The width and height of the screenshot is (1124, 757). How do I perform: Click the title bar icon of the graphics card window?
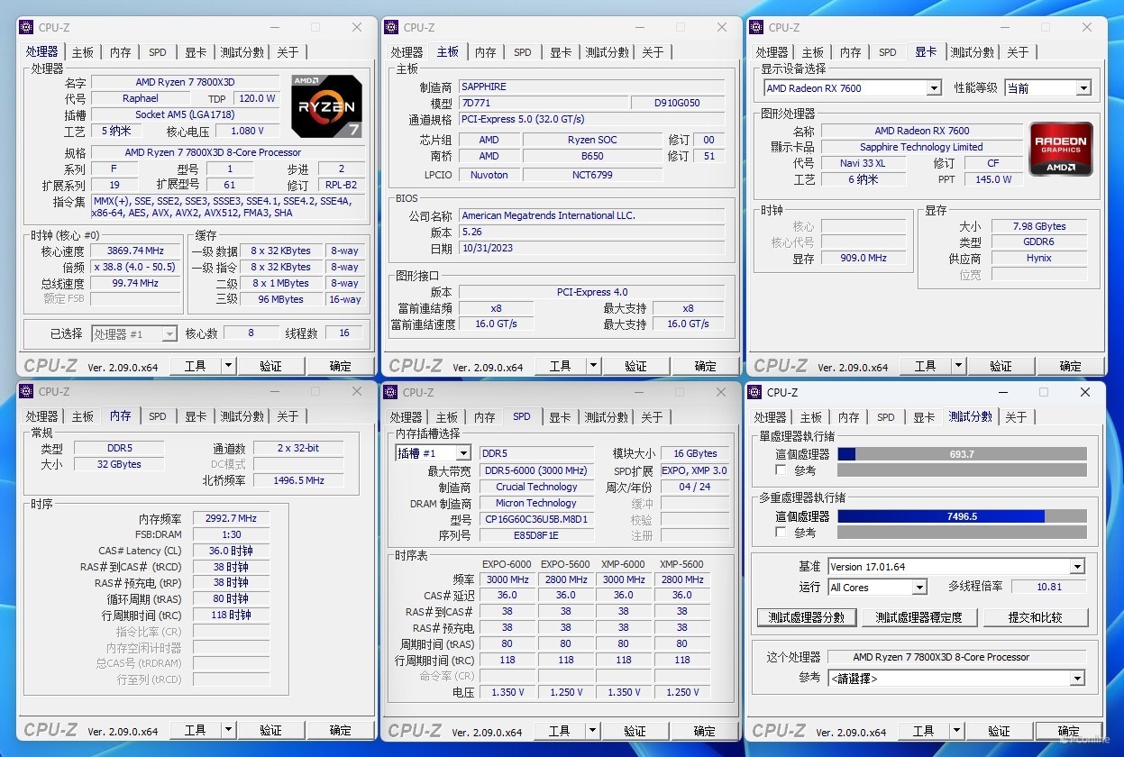pyautogui.click(x=756, y=28)
